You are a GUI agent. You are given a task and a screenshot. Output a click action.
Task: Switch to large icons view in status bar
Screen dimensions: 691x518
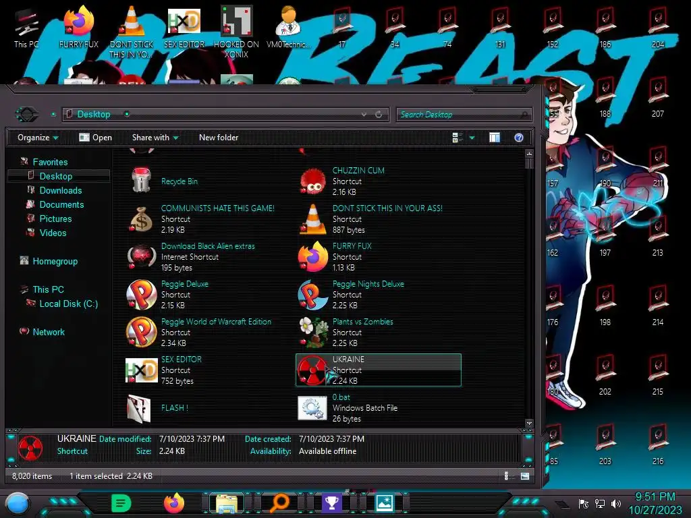click(525, 476)
